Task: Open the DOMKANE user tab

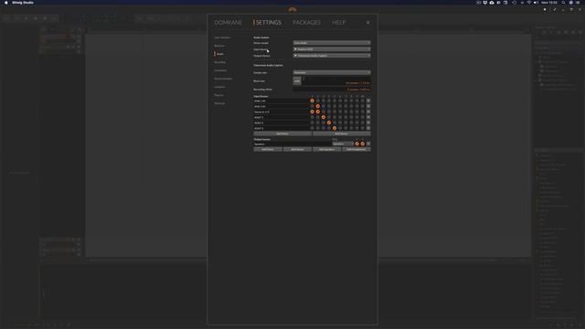Action: pos(228,22)
